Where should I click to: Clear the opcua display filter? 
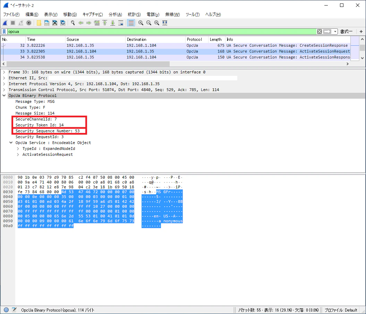coord(320,32)
